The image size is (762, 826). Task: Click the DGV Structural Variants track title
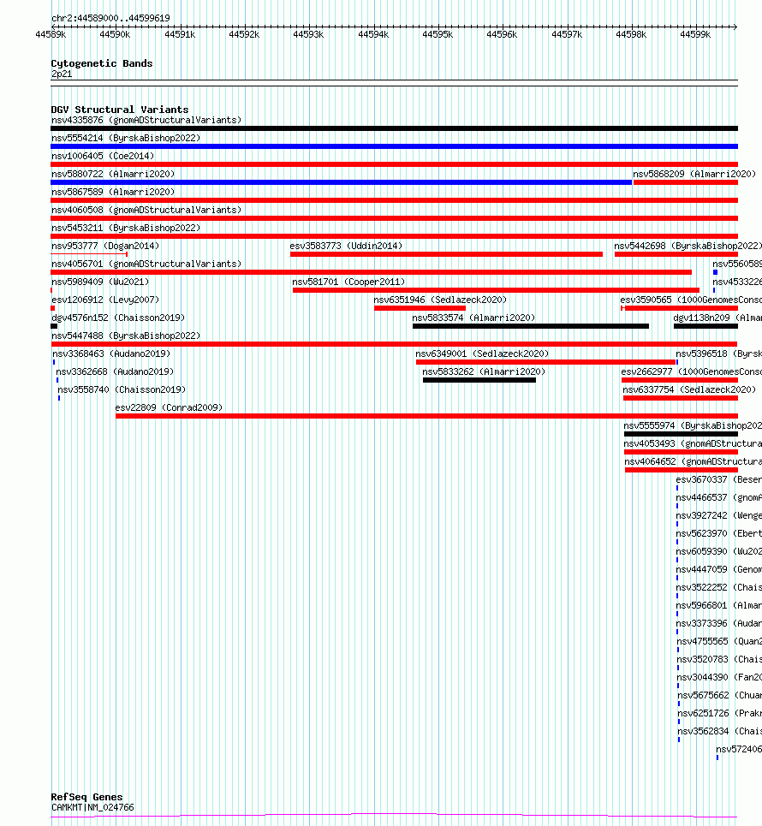(x=120, y=110)
